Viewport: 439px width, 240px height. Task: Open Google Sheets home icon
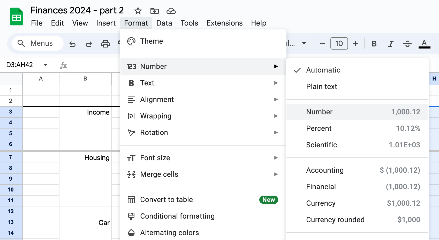pos(17,17)
